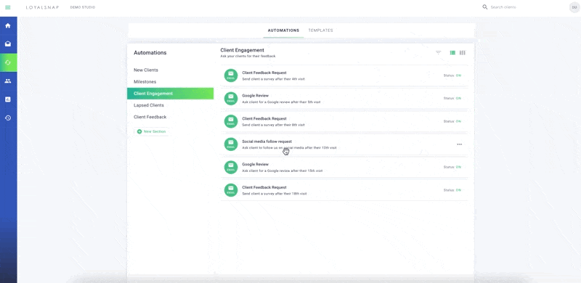Click email icon for 18th visit feedback request
Image resolution: width=581 pixels, height=283 pixels.
tap(231, 190)
